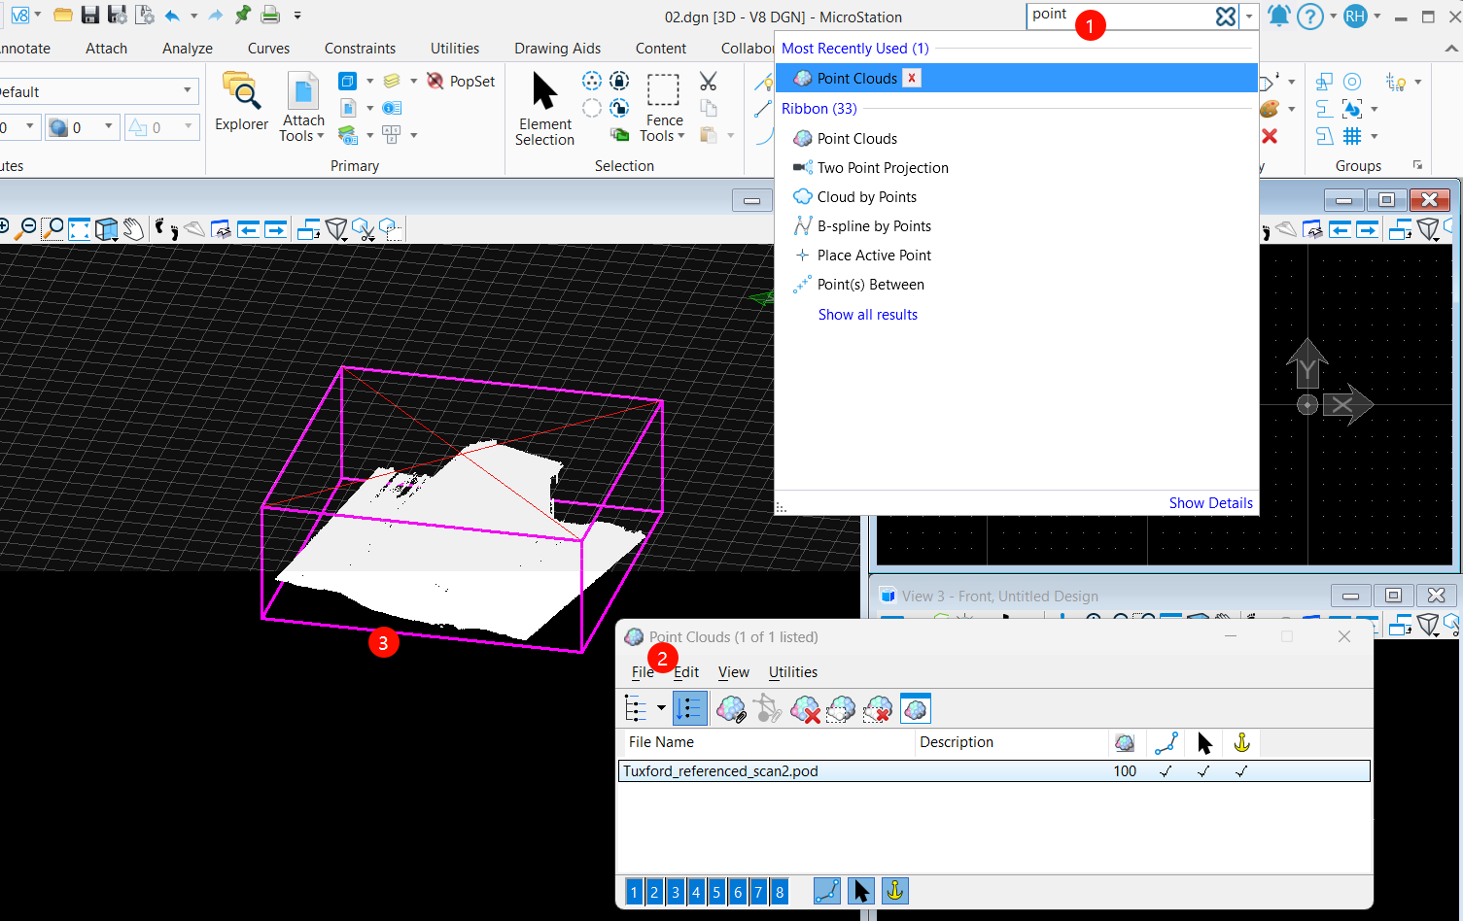The width and height of the screenshot is (1463, 921).
Task: Open the View menu in Point Clouds dialog
Action: coord(734,672)
